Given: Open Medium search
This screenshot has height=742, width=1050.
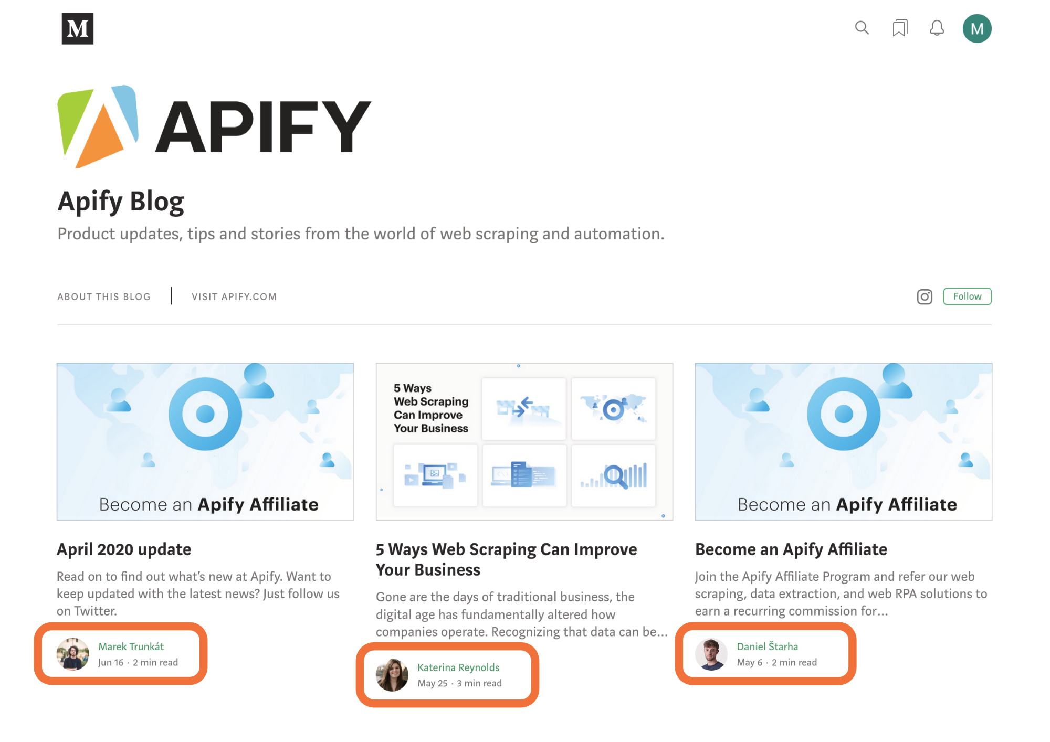Looking at the screenshot, I should [862, 28].
